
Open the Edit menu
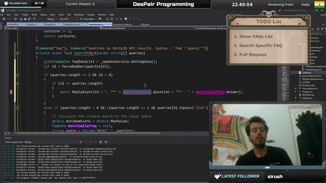[x=9, y=15]
